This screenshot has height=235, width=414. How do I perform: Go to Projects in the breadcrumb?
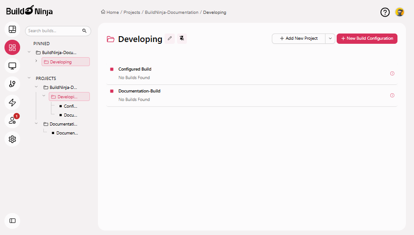click(x=132, y=13)
